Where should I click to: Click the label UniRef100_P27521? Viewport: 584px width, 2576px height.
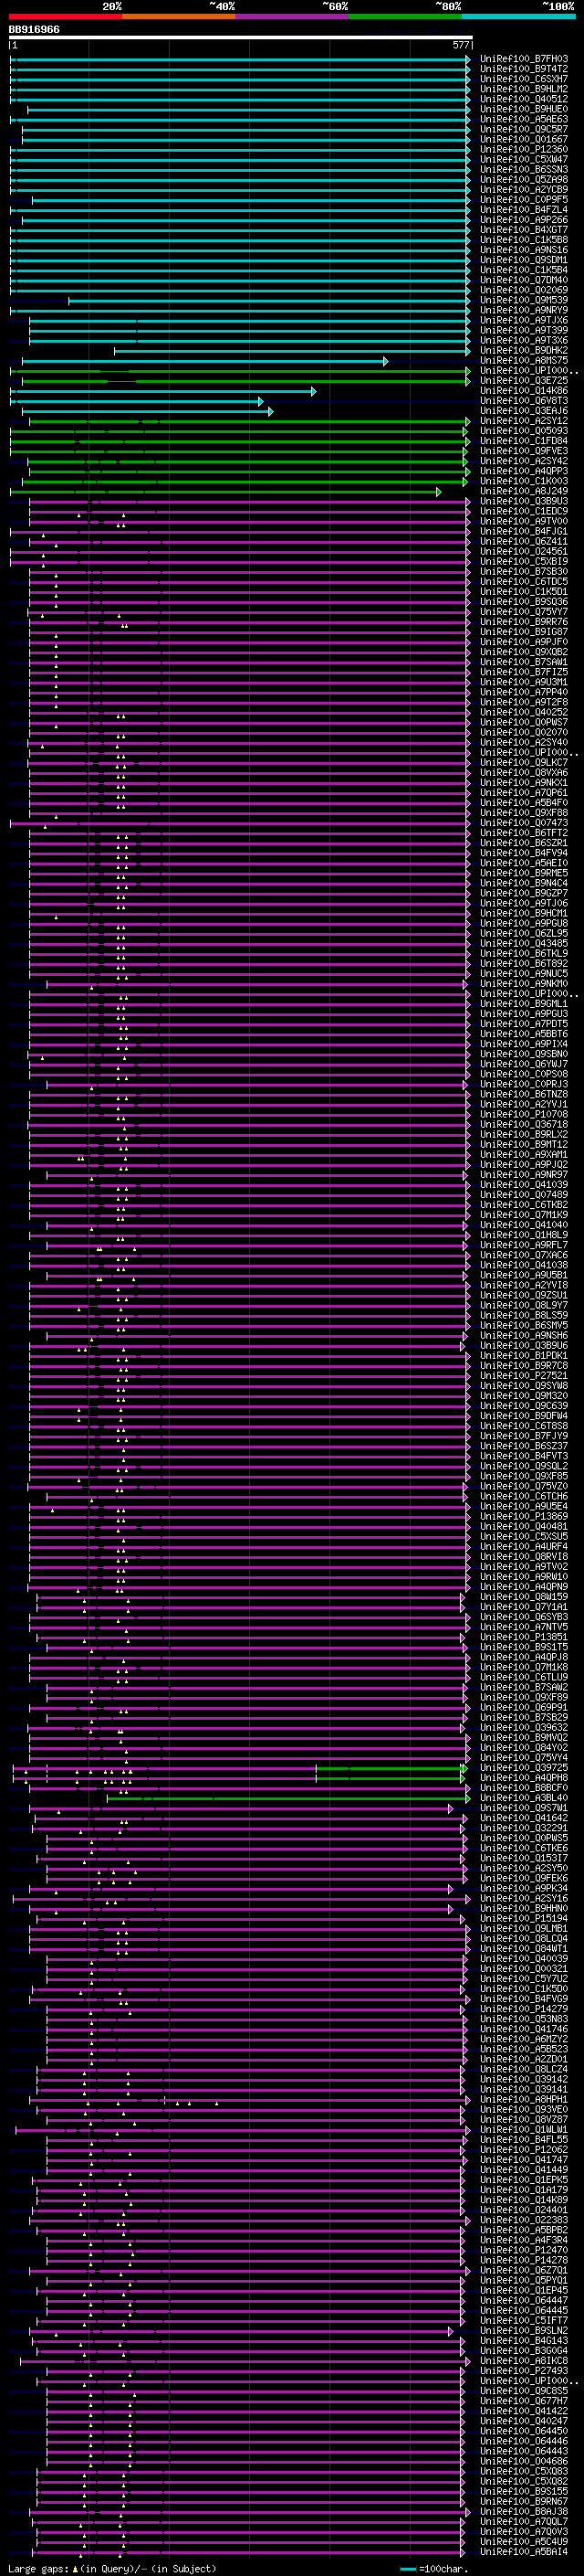524,1376
